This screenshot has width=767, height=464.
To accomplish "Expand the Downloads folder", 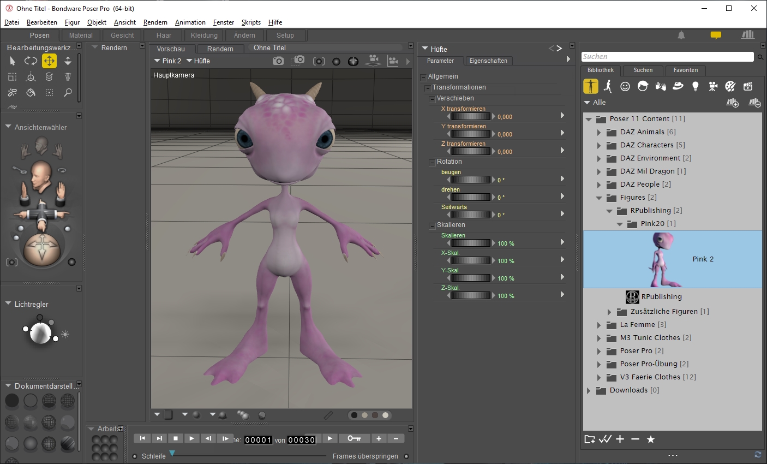I will [588, 390].
